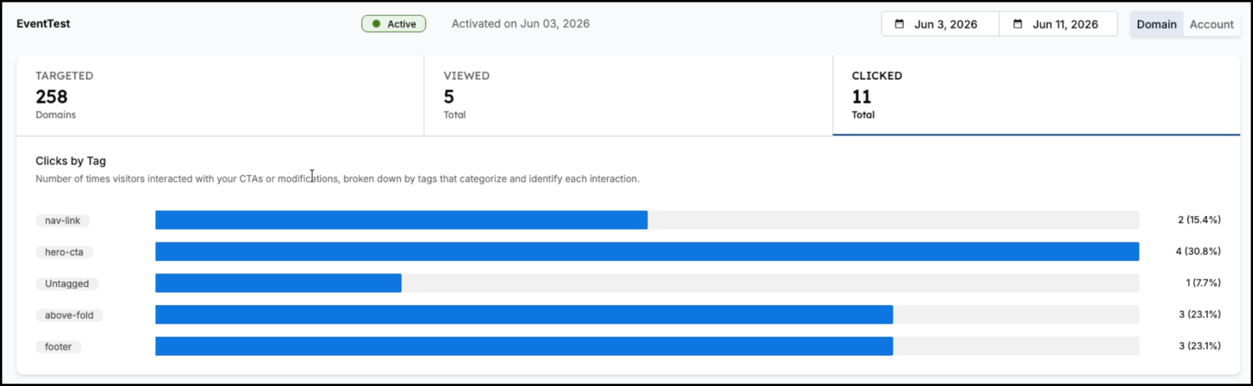Select the Clicked 11 Total tab

pyautogui.click(x=1036, y=95)
